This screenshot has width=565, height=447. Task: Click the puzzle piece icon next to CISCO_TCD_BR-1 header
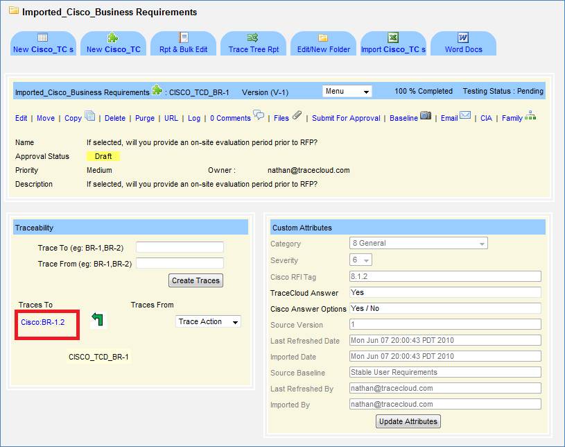157,90
